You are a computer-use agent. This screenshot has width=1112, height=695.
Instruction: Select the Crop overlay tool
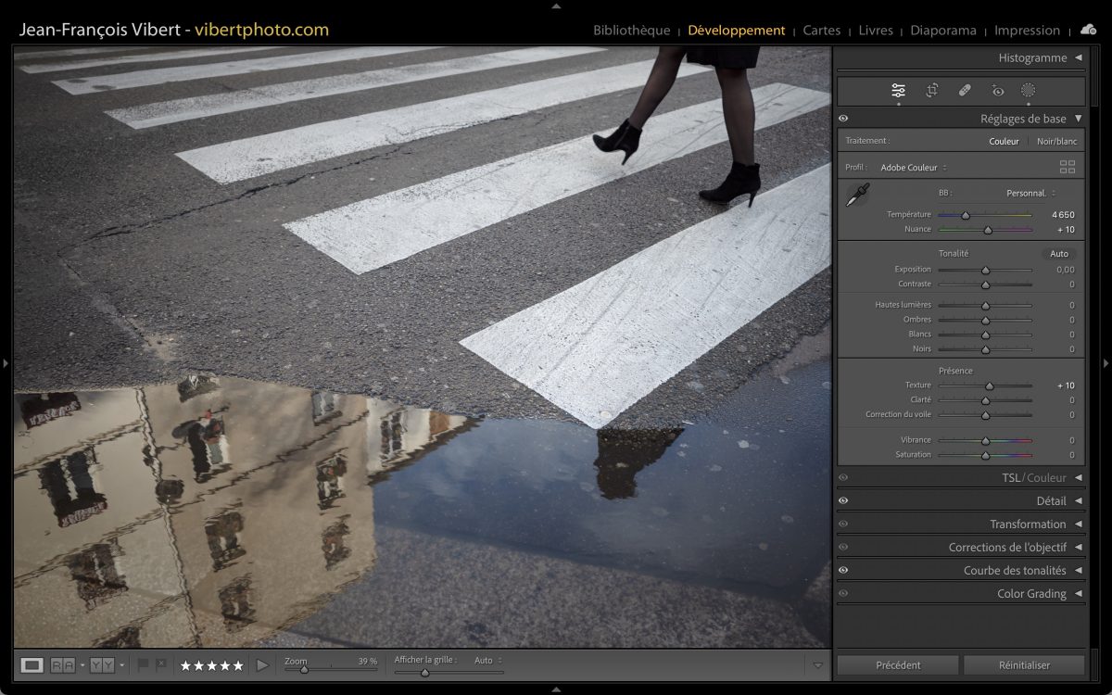(x=931, y=91)
